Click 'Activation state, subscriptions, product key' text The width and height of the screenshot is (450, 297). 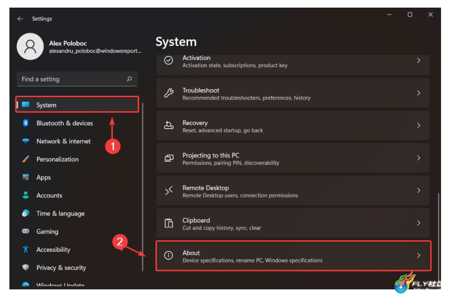tap(235, 65)
